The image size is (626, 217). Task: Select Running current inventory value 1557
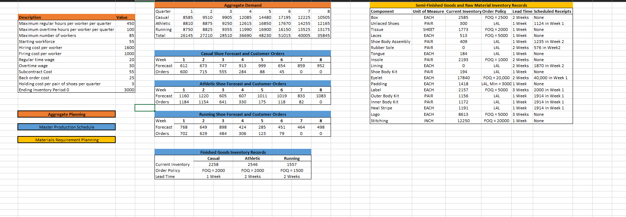point(292,164)
